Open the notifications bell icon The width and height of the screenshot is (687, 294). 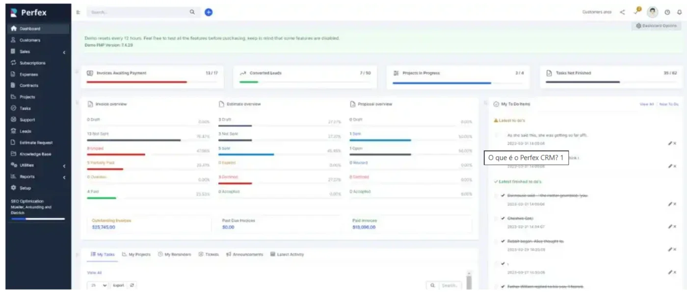(680, 12)
